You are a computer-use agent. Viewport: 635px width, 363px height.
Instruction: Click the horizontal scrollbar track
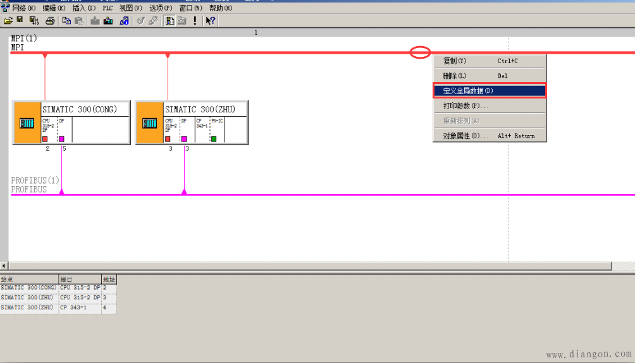tap(310, 266)
